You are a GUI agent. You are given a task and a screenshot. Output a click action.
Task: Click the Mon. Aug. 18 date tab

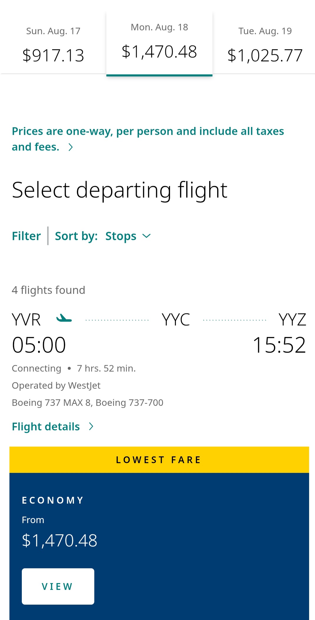click(x=159, y=43)
